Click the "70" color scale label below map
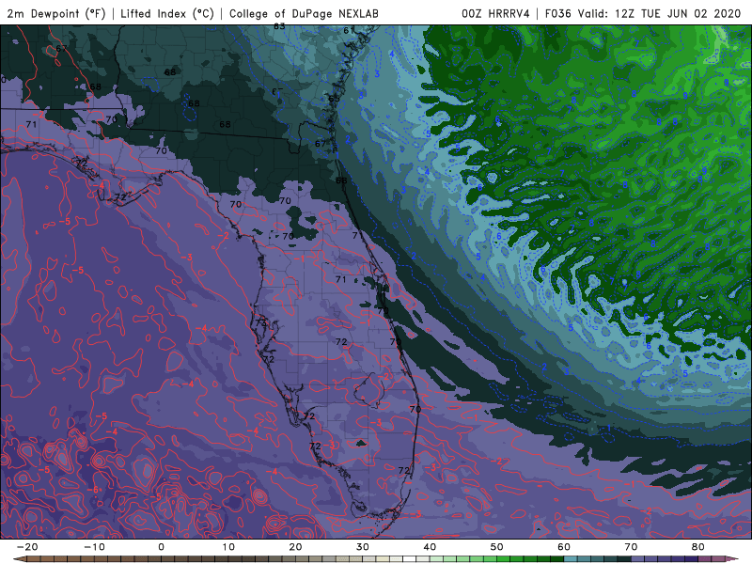Screen dimensions: 752x564 [x=631, y=547]
